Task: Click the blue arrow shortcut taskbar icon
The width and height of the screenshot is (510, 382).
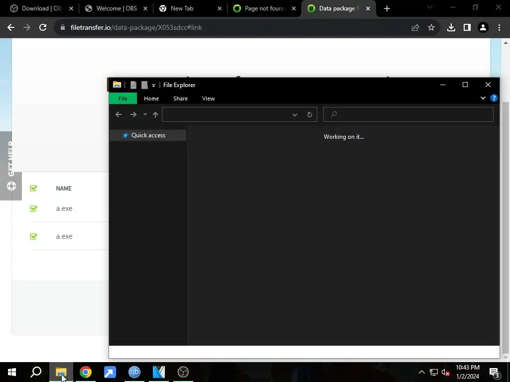Action: point(110,372)
